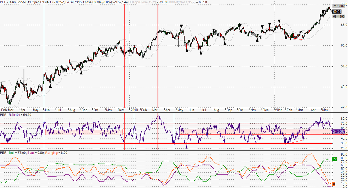Image resolution: width=349 pixels, height=188 pixels.
Task: Click the 2010 year label on time axis
Action: point(134,110)
